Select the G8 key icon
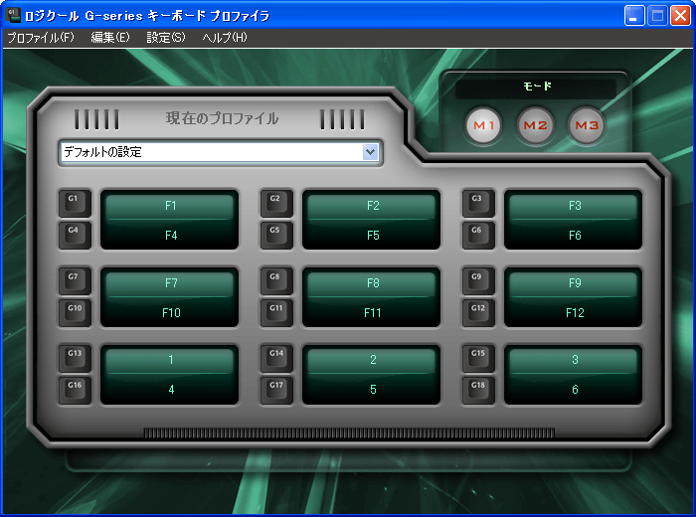696x517 pixels. pos(276,281)
